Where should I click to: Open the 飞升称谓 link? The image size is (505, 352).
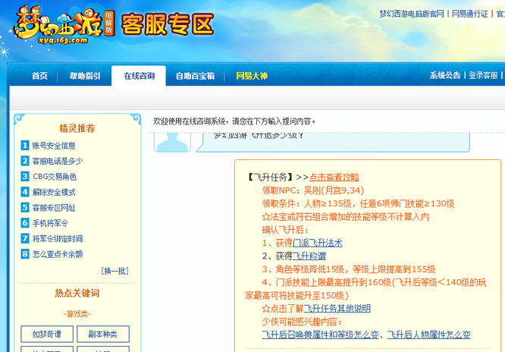309,256
